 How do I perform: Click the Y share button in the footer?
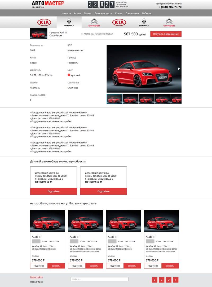[x=176, y=280]
